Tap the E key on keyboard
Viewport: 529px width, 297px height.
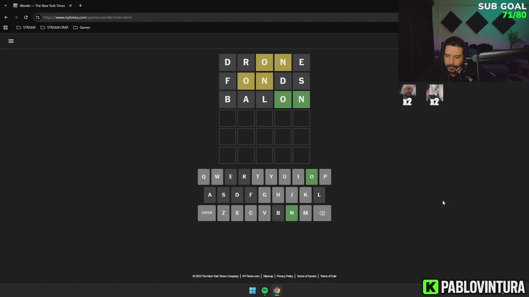click(x=231, y=177)
